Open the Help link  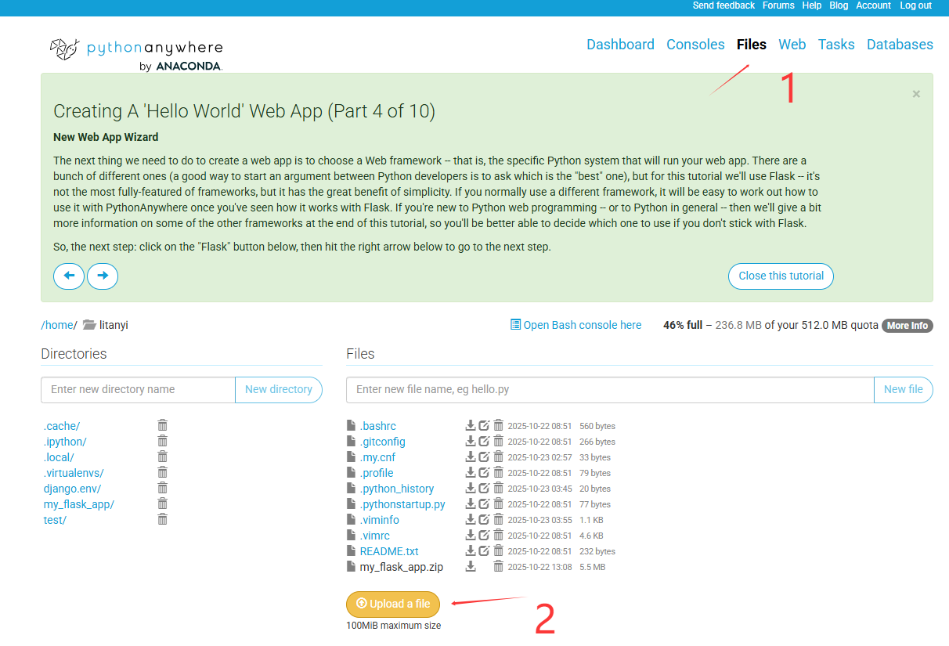pos(812,5)
